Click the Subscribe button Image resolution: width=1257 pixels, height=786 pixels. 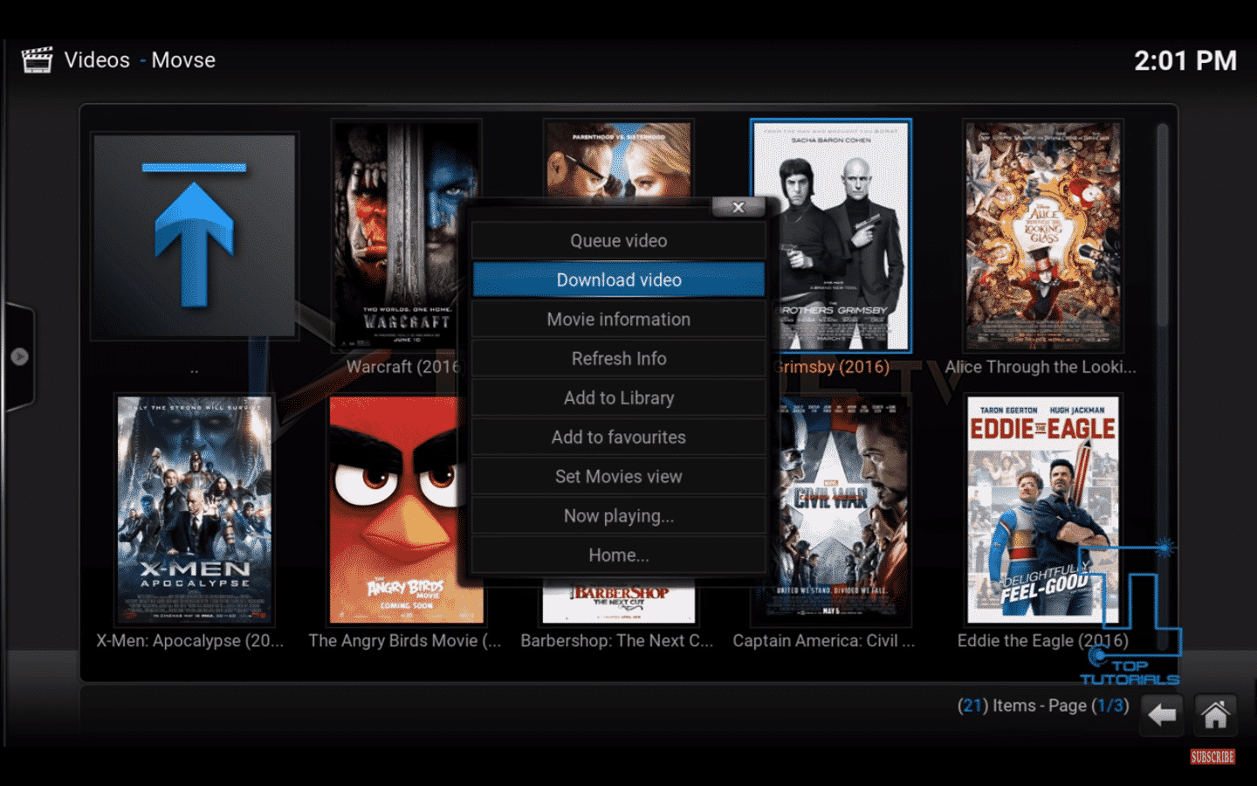[1212, 757]
